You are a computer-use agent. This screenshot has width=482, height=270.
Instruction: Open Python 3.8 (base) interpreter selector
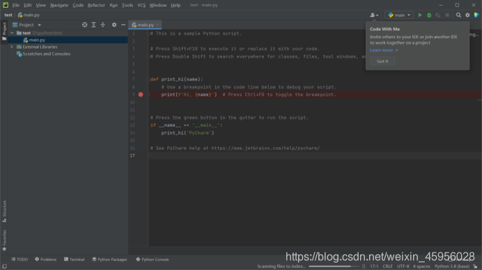click(452, 267)
